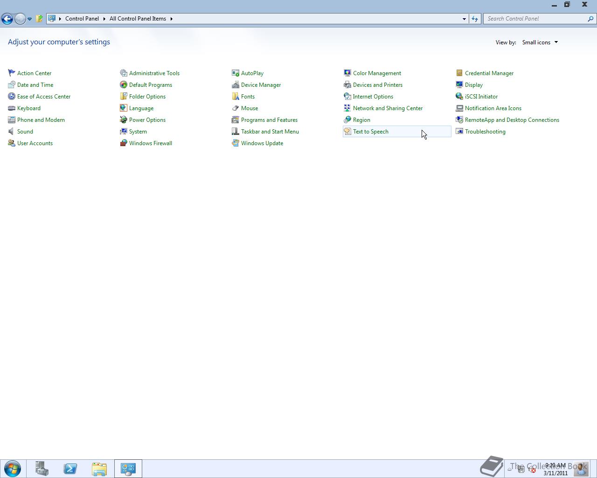Click the System icon

tap(124, 131)
